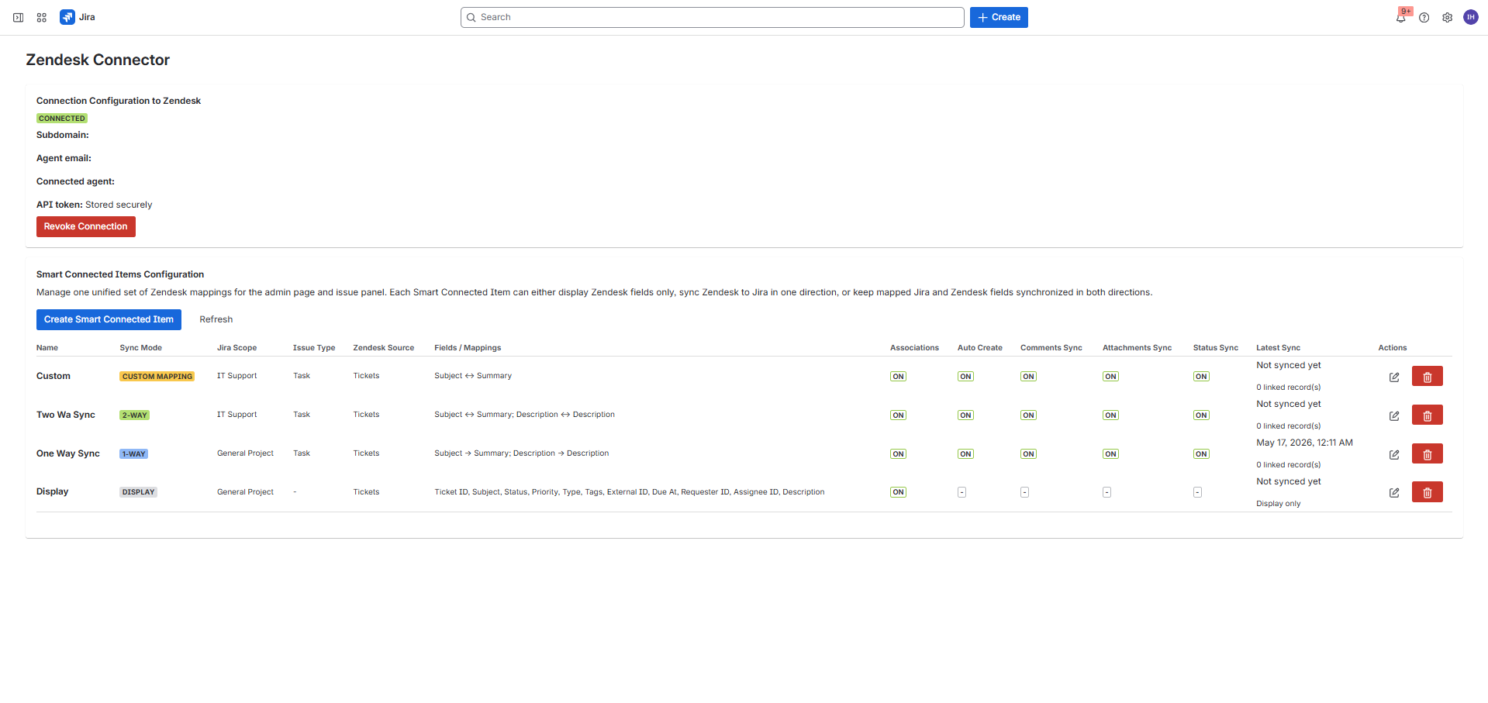Click the Display row fields list
Viewport: 1488px width, 703px height.
pos(629,492)
